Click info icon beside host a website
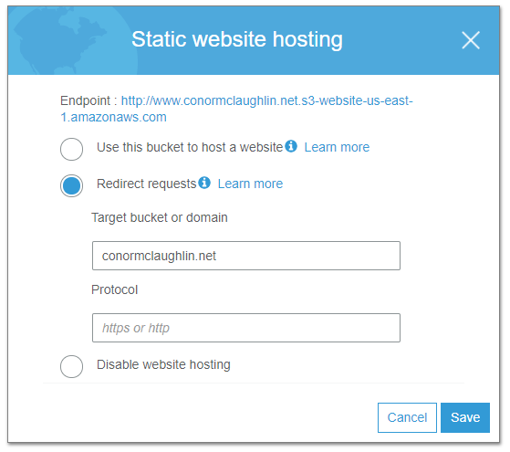Screen dimensions: 510x452 (x=291, y=146)
